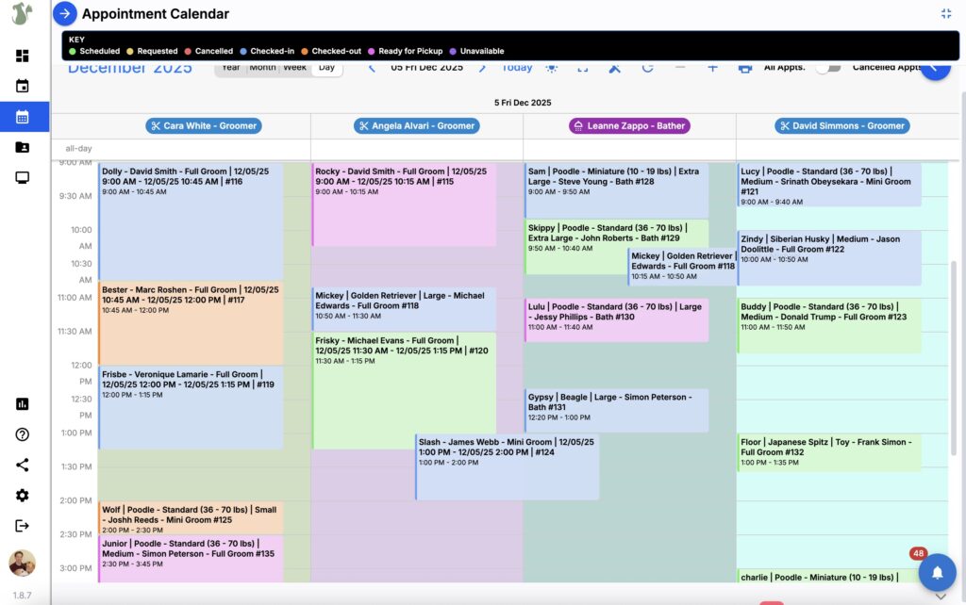966x605 pixels.
Task: Click the share icon in sidebar
Action: (23, 465)
